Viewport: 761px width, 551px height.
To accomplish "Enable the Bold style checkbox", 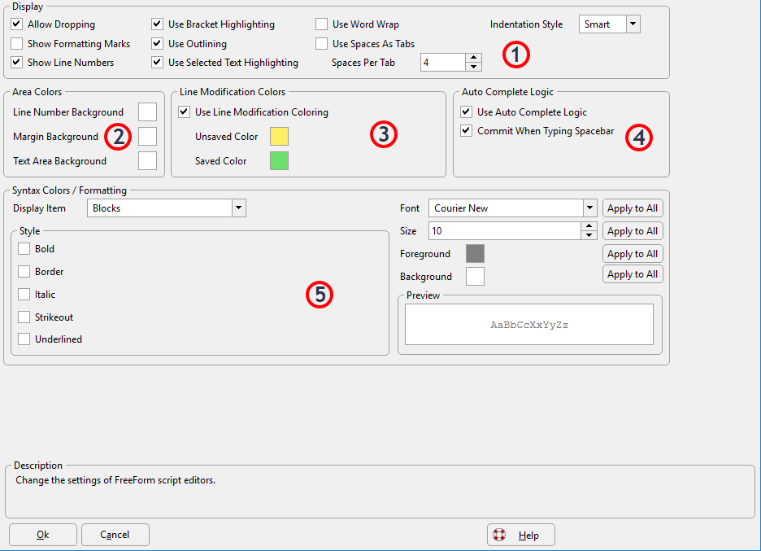I will (24, 249).
